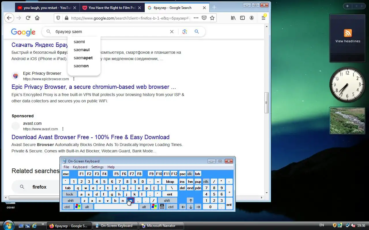369x230 pixels.
Task: Toggle the lock (Caps Lock) key
Action: coord(70,194)
